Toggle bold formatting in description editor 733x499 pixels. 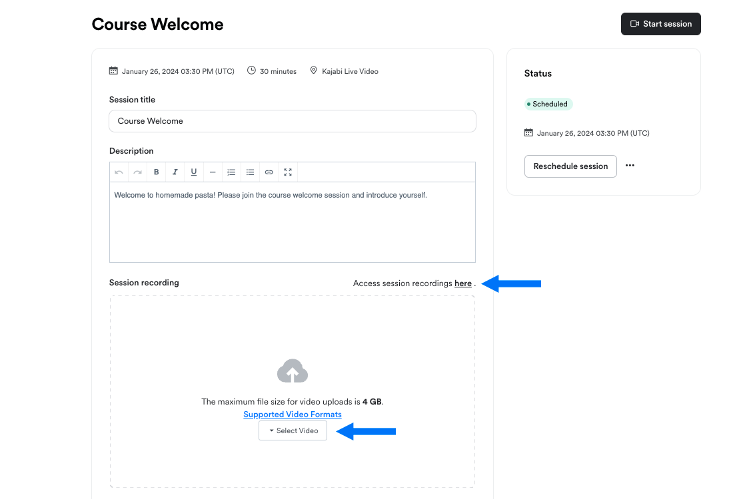click(x=156, y=172)
